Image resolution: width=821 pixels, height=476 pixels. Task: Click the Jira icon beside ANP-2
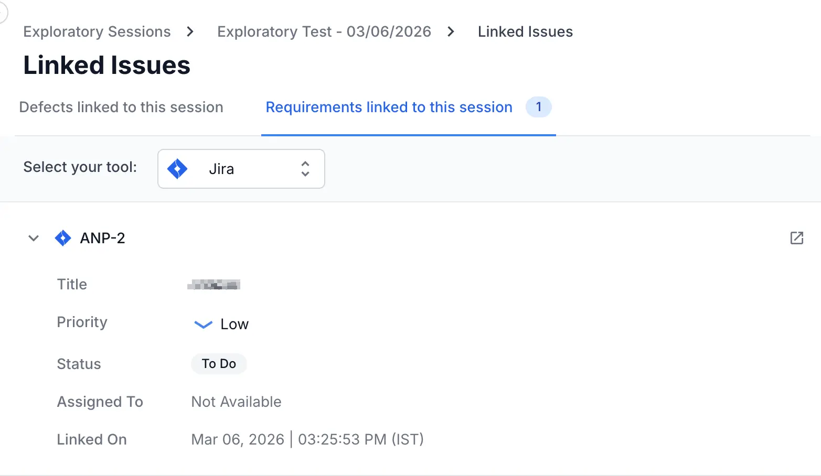63,238
